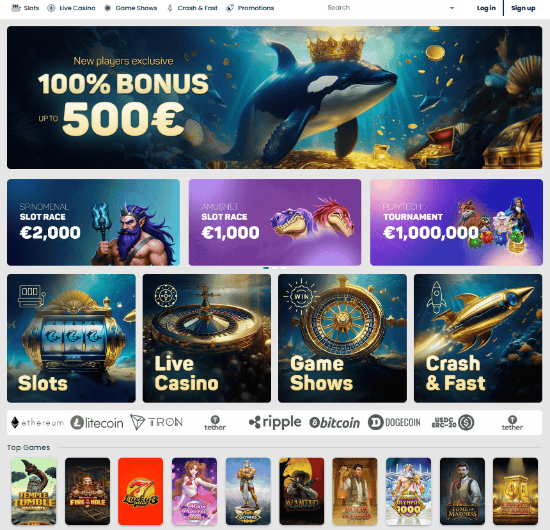Click the Live Casino roulette icon in navbar
Image resolution: width=550 pixels, height=530 pixels.
51,8
